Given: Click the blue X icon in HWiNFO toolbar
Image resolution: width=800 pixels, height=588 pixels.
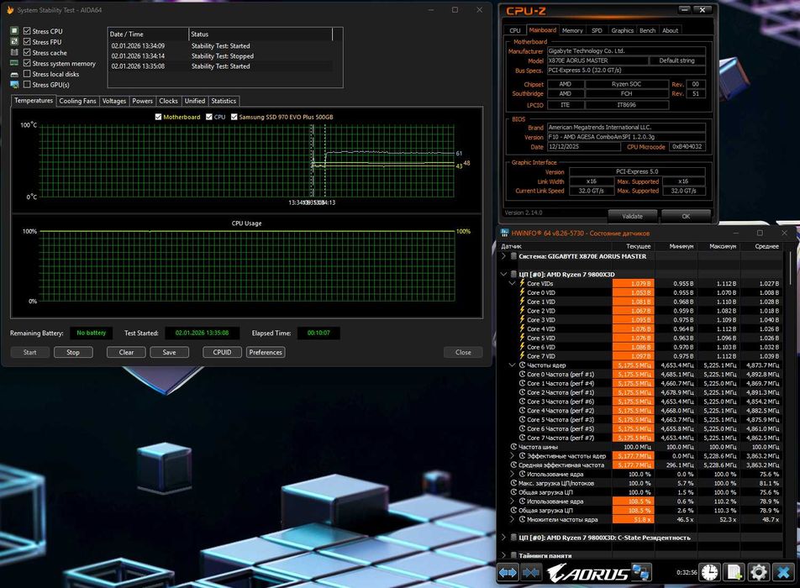Looking at the screenshot, I should coord(783,572).
